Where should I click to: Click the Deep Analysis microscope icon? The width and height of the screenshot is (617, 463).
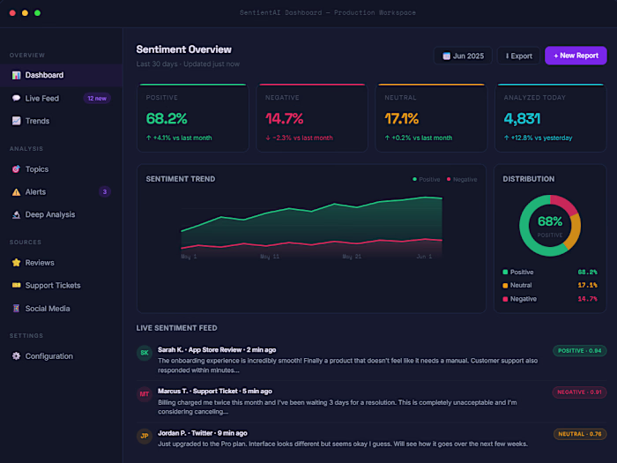pos(16,214)
